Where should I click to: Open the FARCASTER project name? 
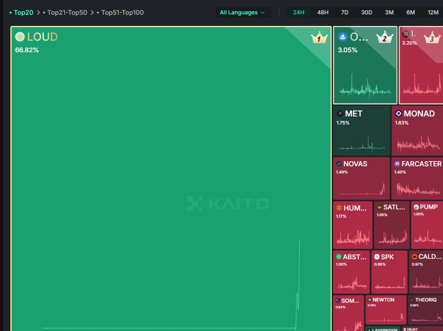[x=421, y=164]
